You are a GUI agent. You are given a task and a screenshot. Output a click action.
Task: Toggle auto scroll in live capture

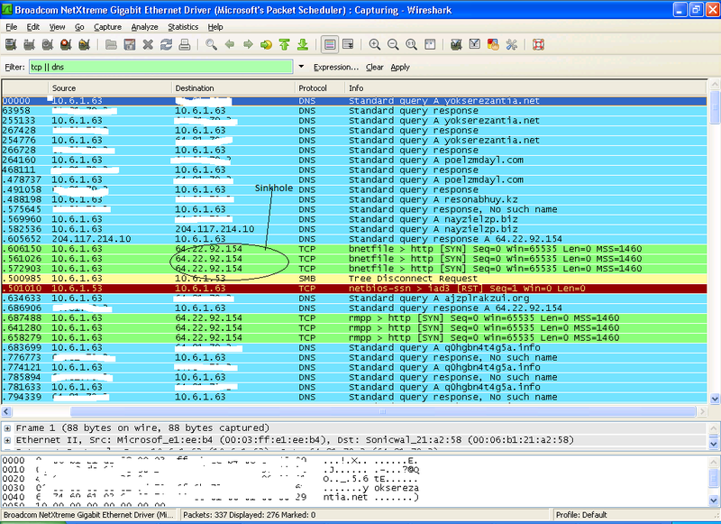pyautogui.click(x=348, y=44)
